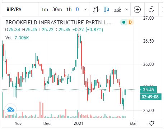
Task: Switch to candlestick chart style
Action: click(106, 9)
